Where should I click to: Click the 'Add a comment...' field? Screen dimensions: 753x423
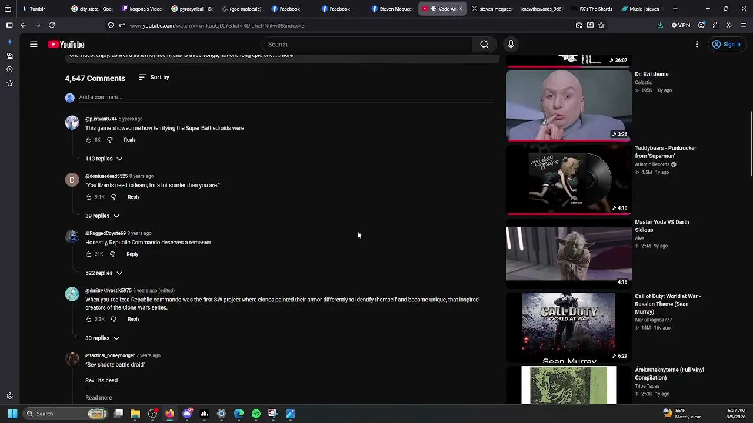click(286, 98)
